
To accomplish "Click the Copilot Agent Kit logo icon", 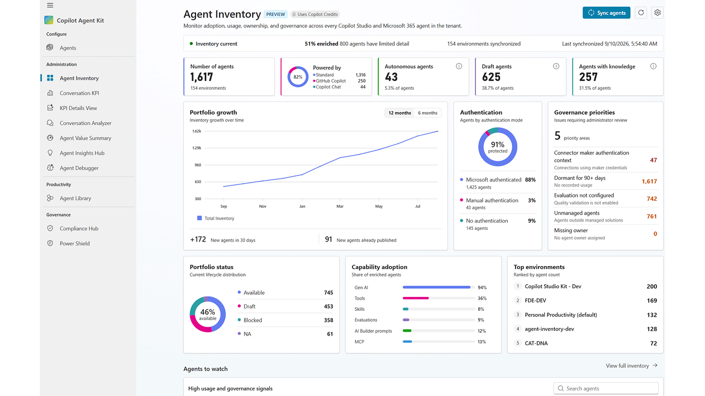I will (x=49, y=20).
